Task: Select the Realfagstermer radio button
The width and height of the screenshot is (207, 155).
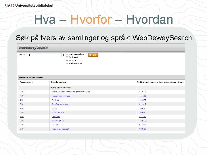Action: (67, 63)
